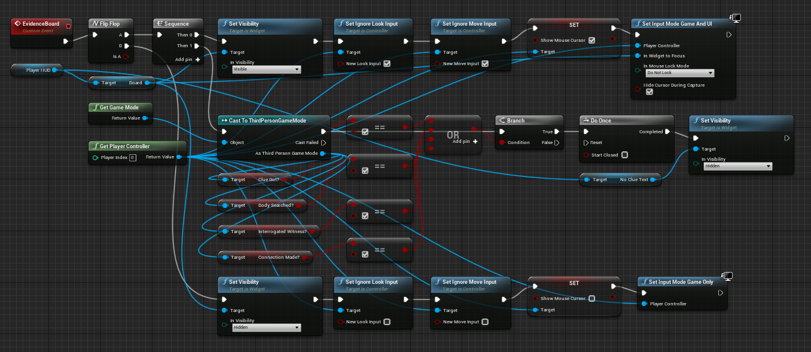
Task: Click the Branch node's True output pin
Action: click(x=557, y=131)
